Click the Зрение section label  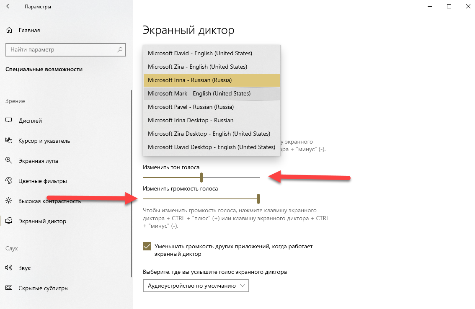pos(15,101)
